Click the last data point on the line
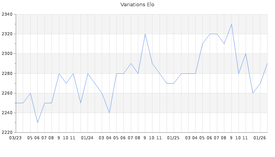This screenshot has width=275, height=157. pos(267,64)
